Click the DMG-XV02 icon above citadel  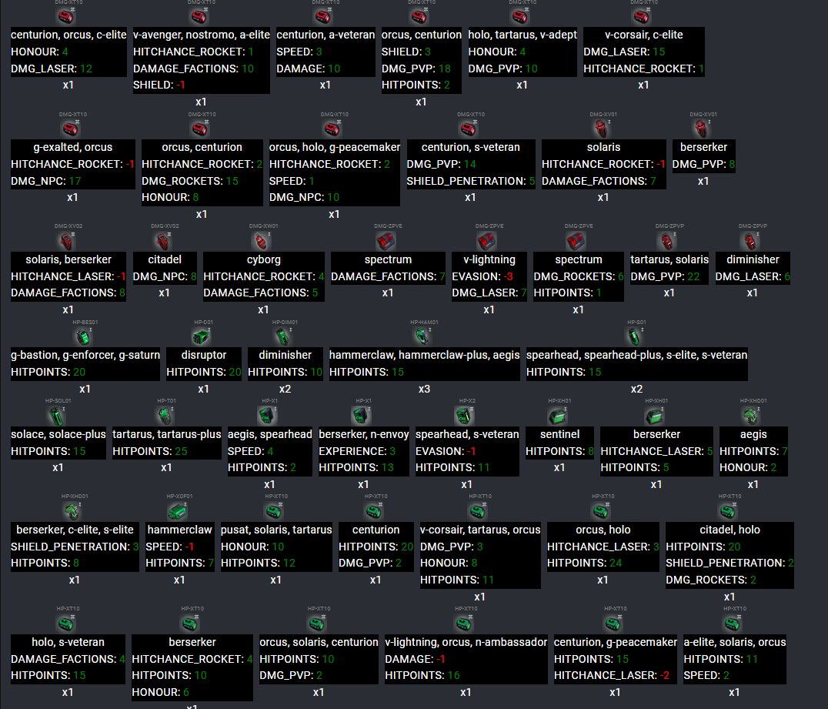[164, 240]
